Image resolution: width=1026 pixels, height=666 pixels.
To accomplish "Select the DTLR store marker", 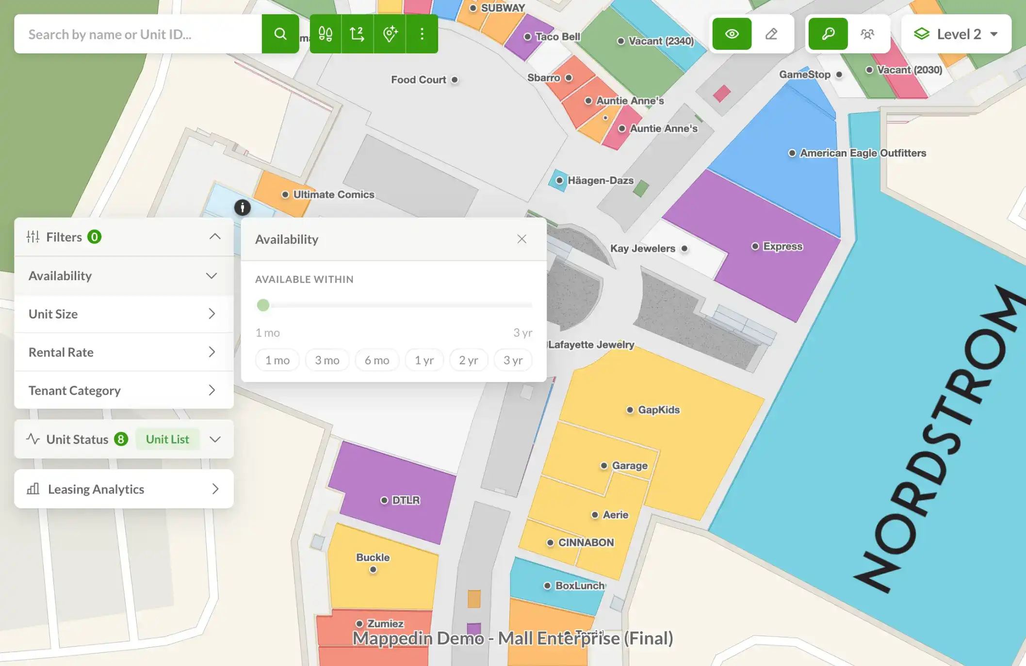I will pos(384,500).
